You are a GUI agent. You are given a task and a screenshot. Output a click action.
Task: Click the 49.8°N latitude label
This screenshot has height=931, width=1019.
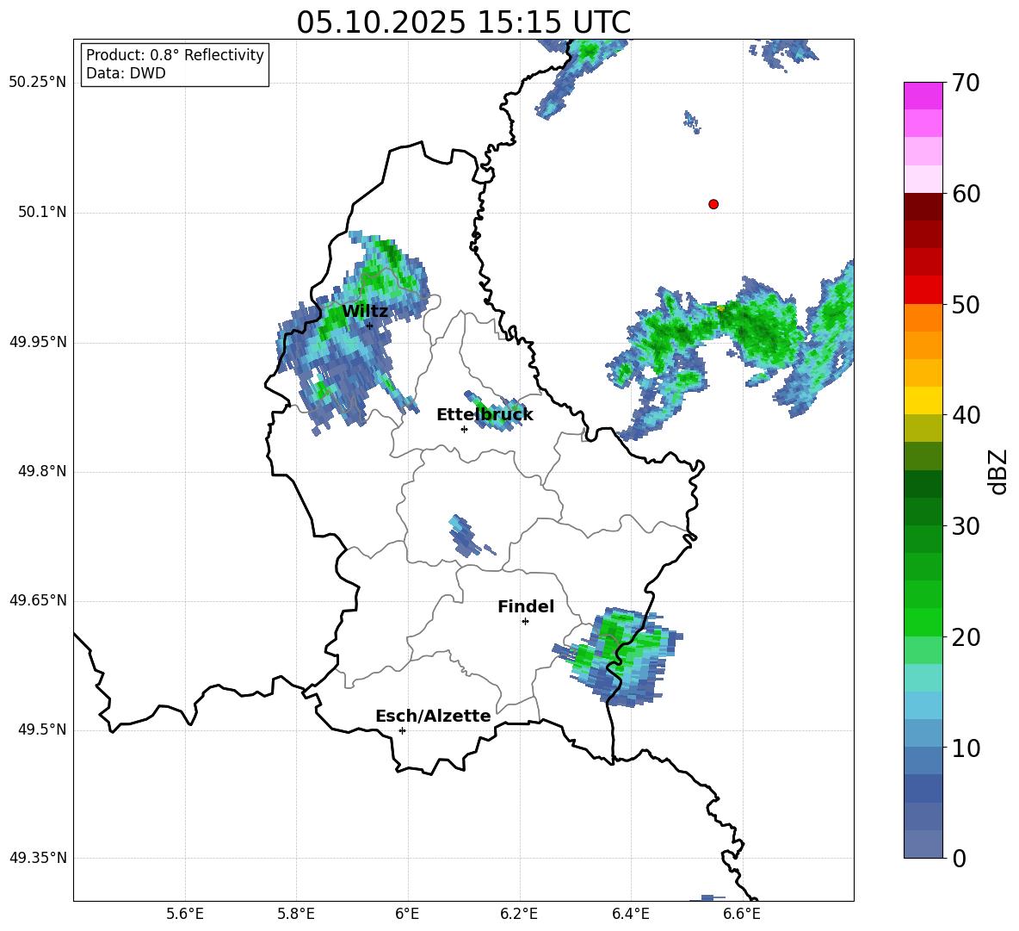click(x=41, y=471)
